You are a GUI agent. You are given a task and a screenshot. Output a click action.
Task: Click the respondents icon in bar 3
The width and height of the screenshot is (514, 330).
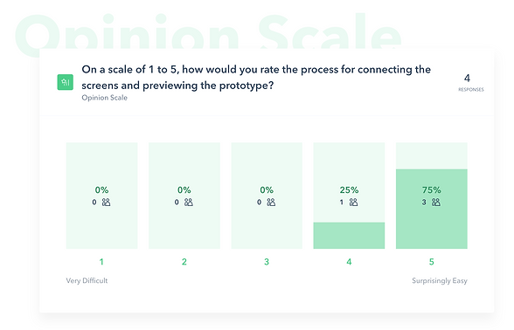[x=271, y=203]
